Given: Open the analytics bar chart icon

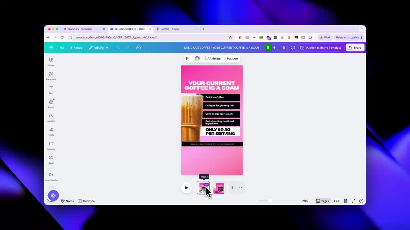Looking at the screenshot, I should click(x=283, y=48).
